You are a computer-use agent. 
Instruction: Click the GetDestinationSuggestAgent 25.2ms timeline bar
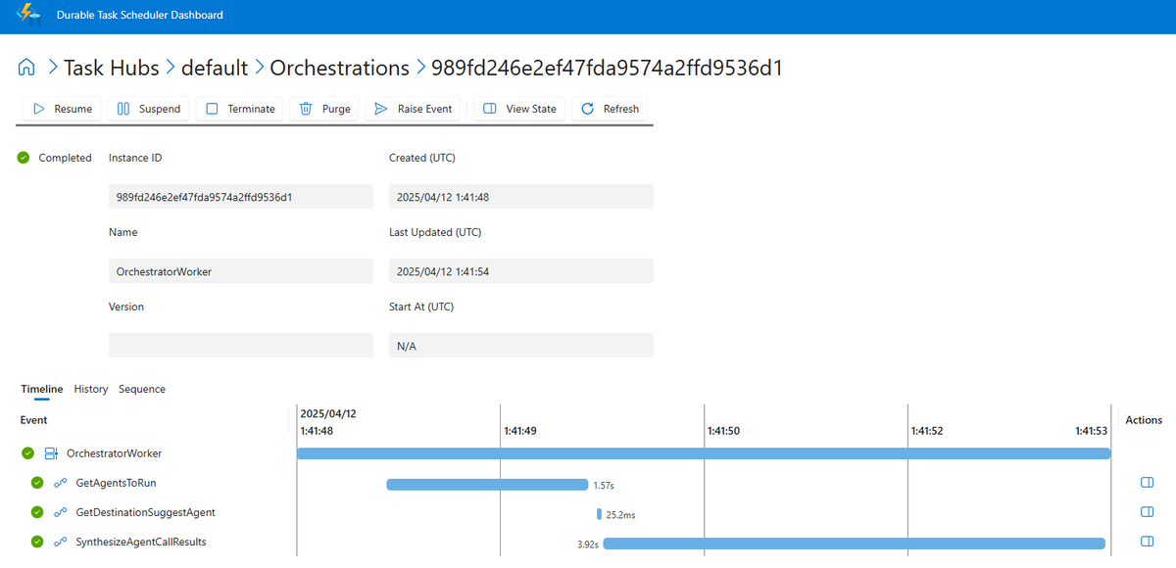pos(599,513)
